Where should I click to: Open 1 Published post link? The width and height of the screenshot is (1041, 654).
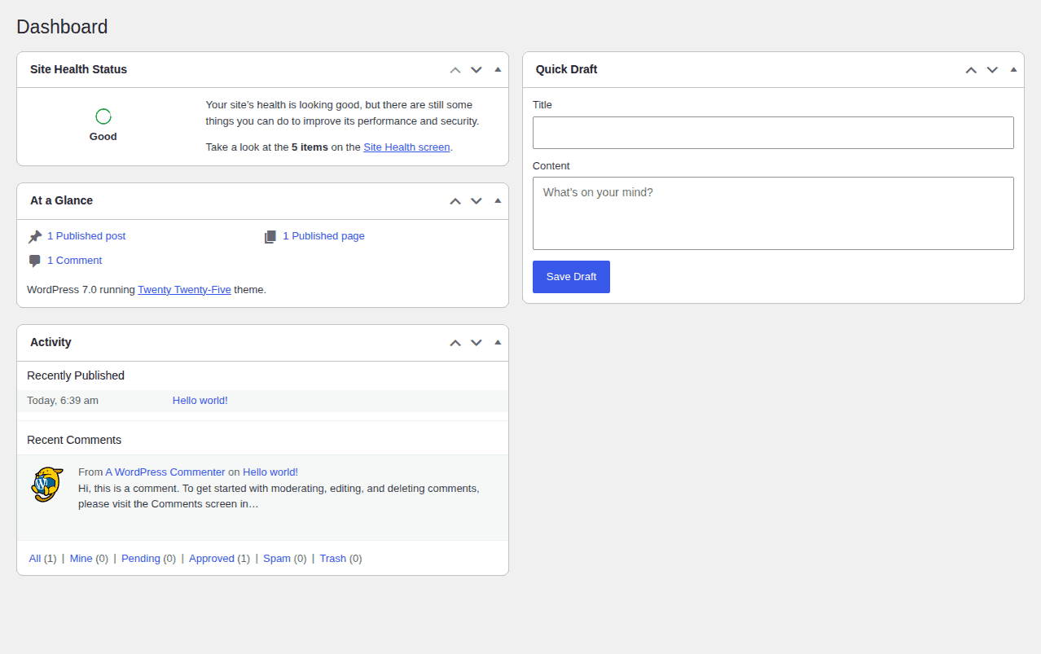point(86,236)
